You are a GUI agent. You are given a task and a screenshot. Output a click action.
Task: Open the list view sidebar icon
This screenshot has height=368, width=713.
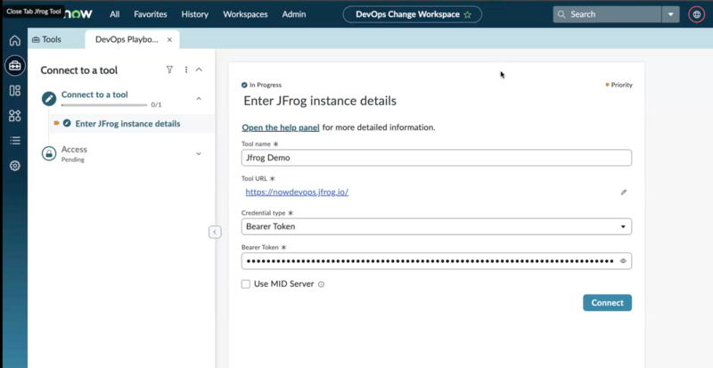coord(15,141)
